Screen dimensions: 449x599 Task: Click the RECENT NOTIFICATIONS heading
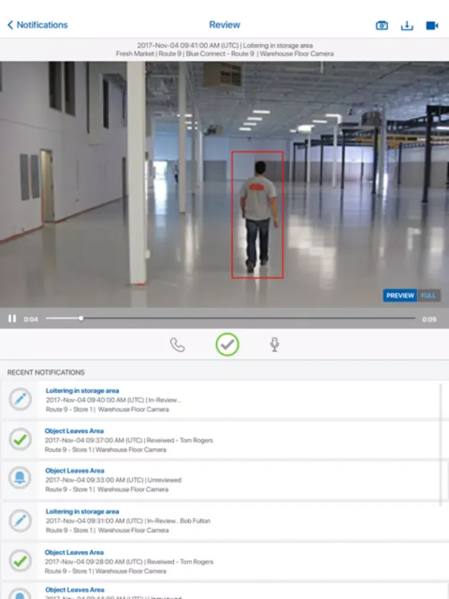(x=46, y=373)
